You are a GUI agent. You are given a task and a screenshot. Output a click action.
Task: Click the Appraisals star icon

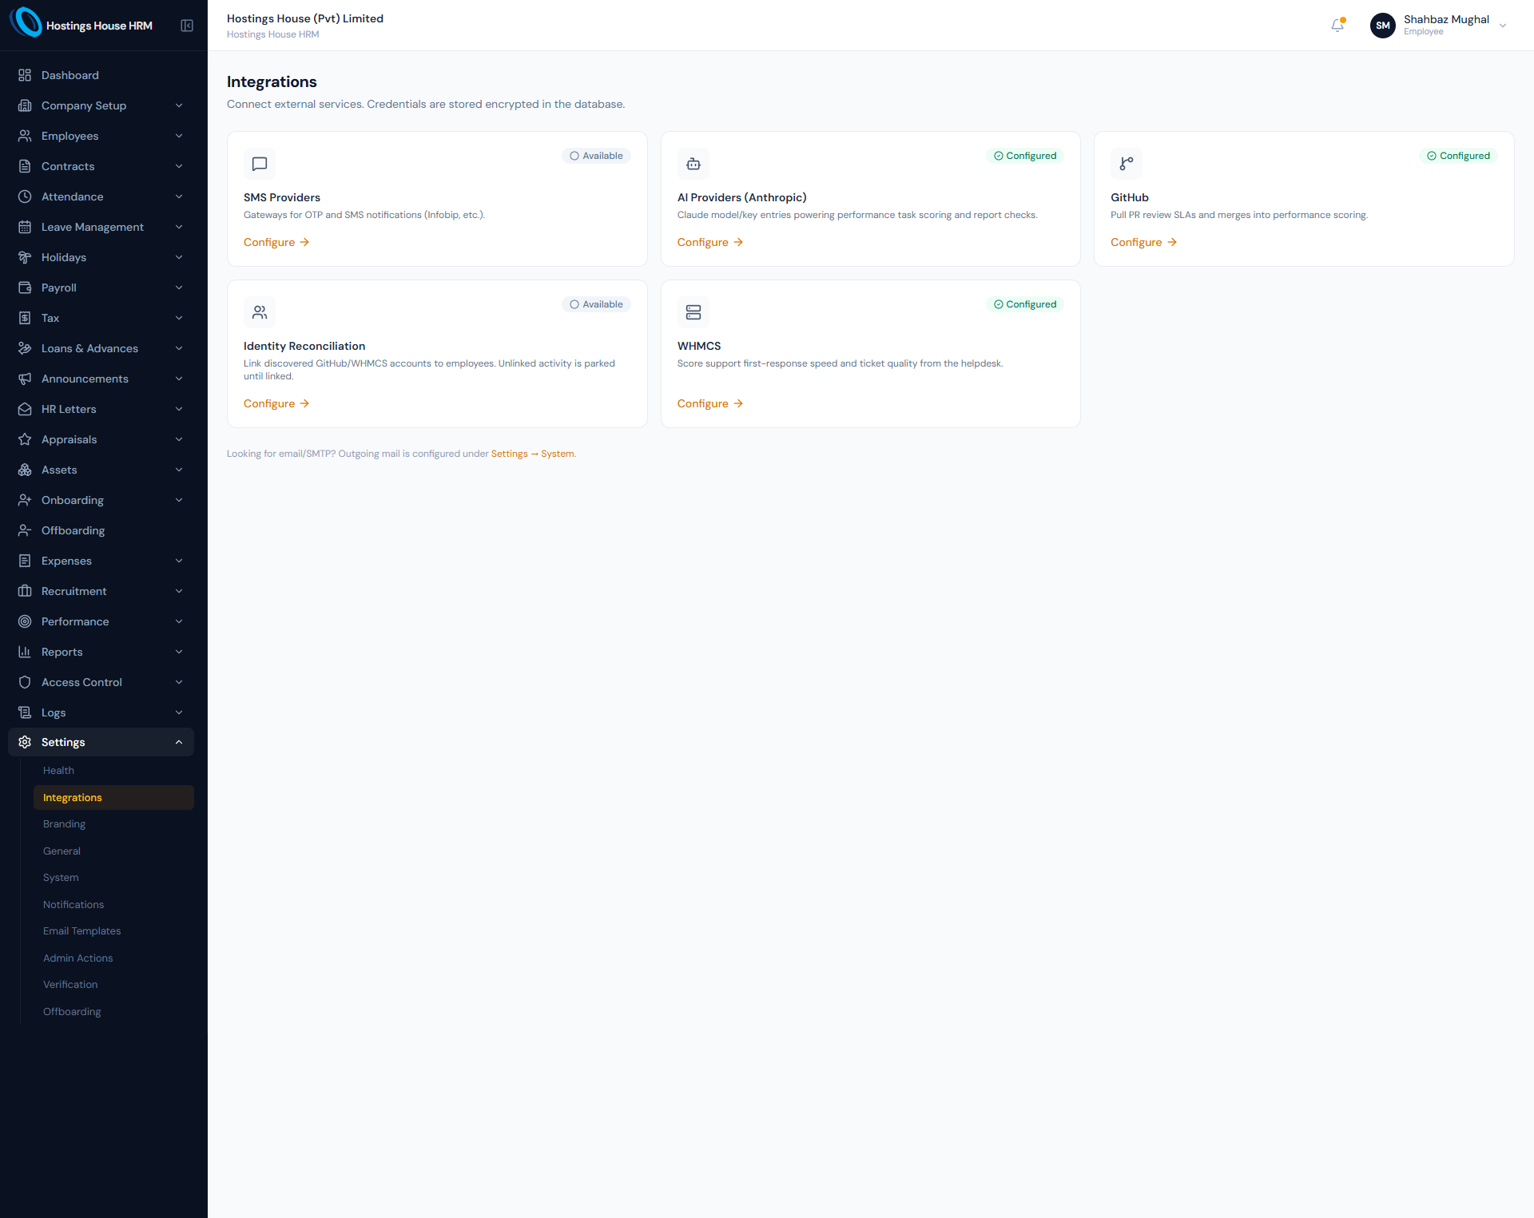25,439
